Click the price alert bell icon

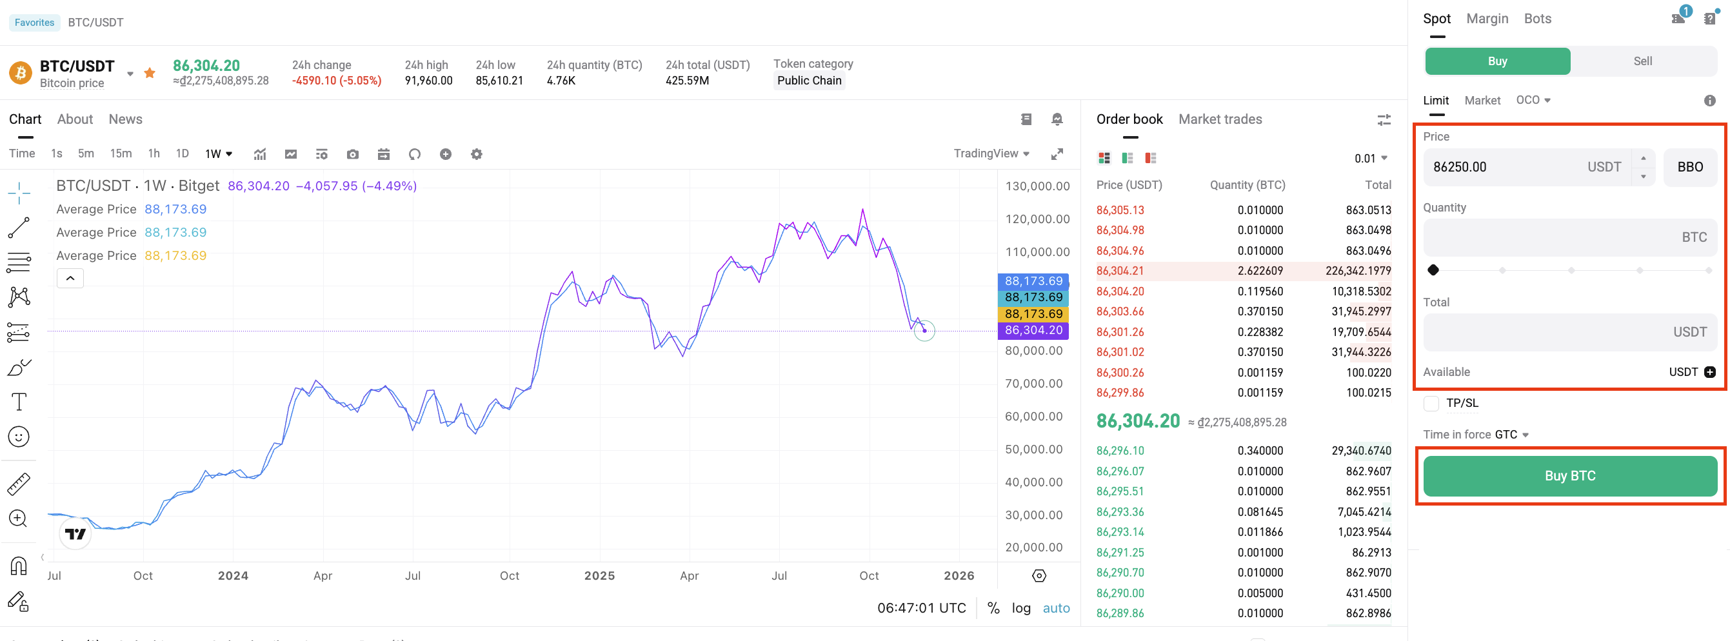click(x=1057, y=119)
